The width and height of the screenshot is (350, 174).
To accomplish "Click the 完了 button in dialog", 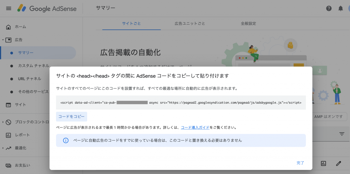I will click(300, 163).
